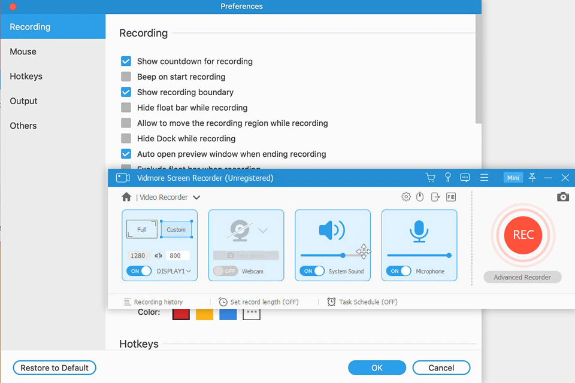Viewport: 575px width, 383px height.
Task: Turn on the Webcam toggle
Action: click(x=226, y=271)
